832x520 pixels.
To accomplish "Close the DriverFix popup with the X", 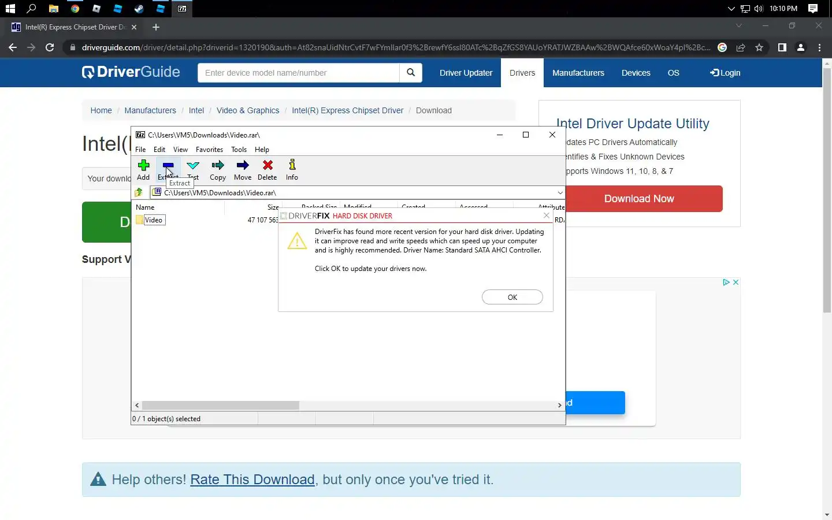I will (x=546, y=216).
